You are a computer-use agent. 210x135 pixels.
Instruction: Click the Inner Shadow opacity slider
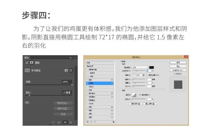(x=139, y=71)
